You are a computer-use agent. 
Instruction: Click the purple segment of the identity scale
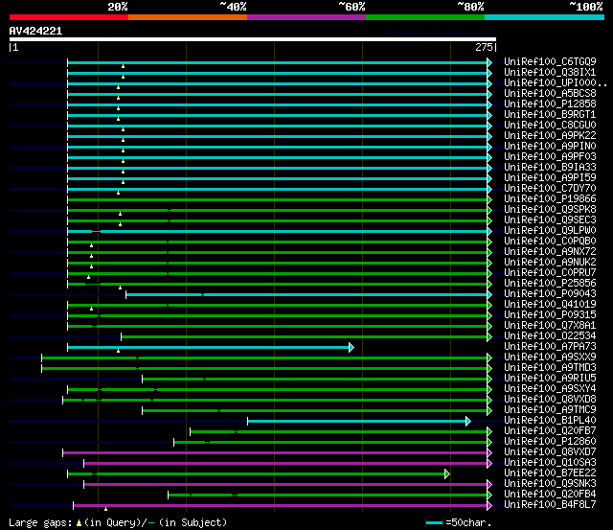pos(306,17)
